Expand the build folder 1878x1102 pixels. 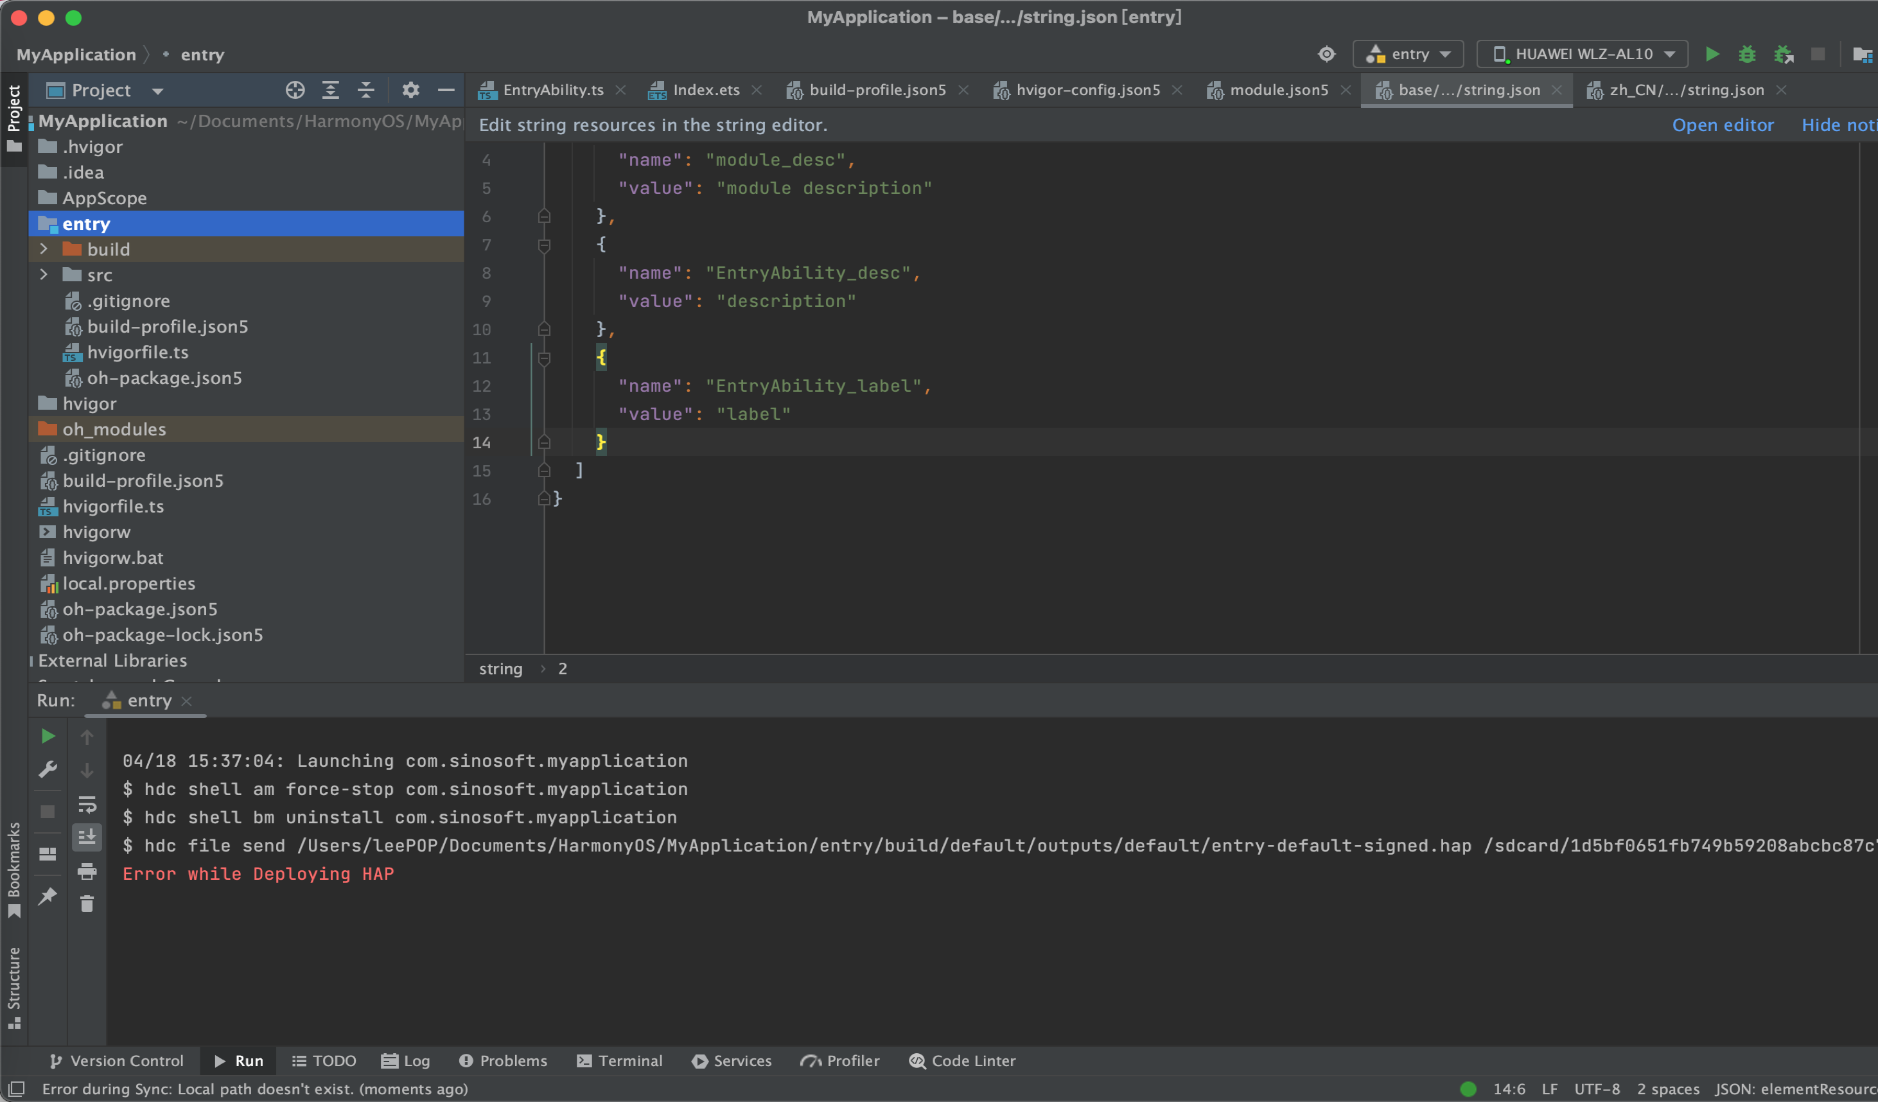coord(44,249)
